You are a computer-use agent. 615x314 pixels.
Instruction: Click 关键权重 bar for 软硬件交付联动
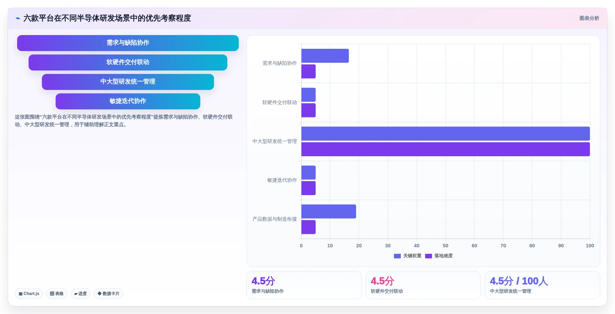(x=308, y=95)
